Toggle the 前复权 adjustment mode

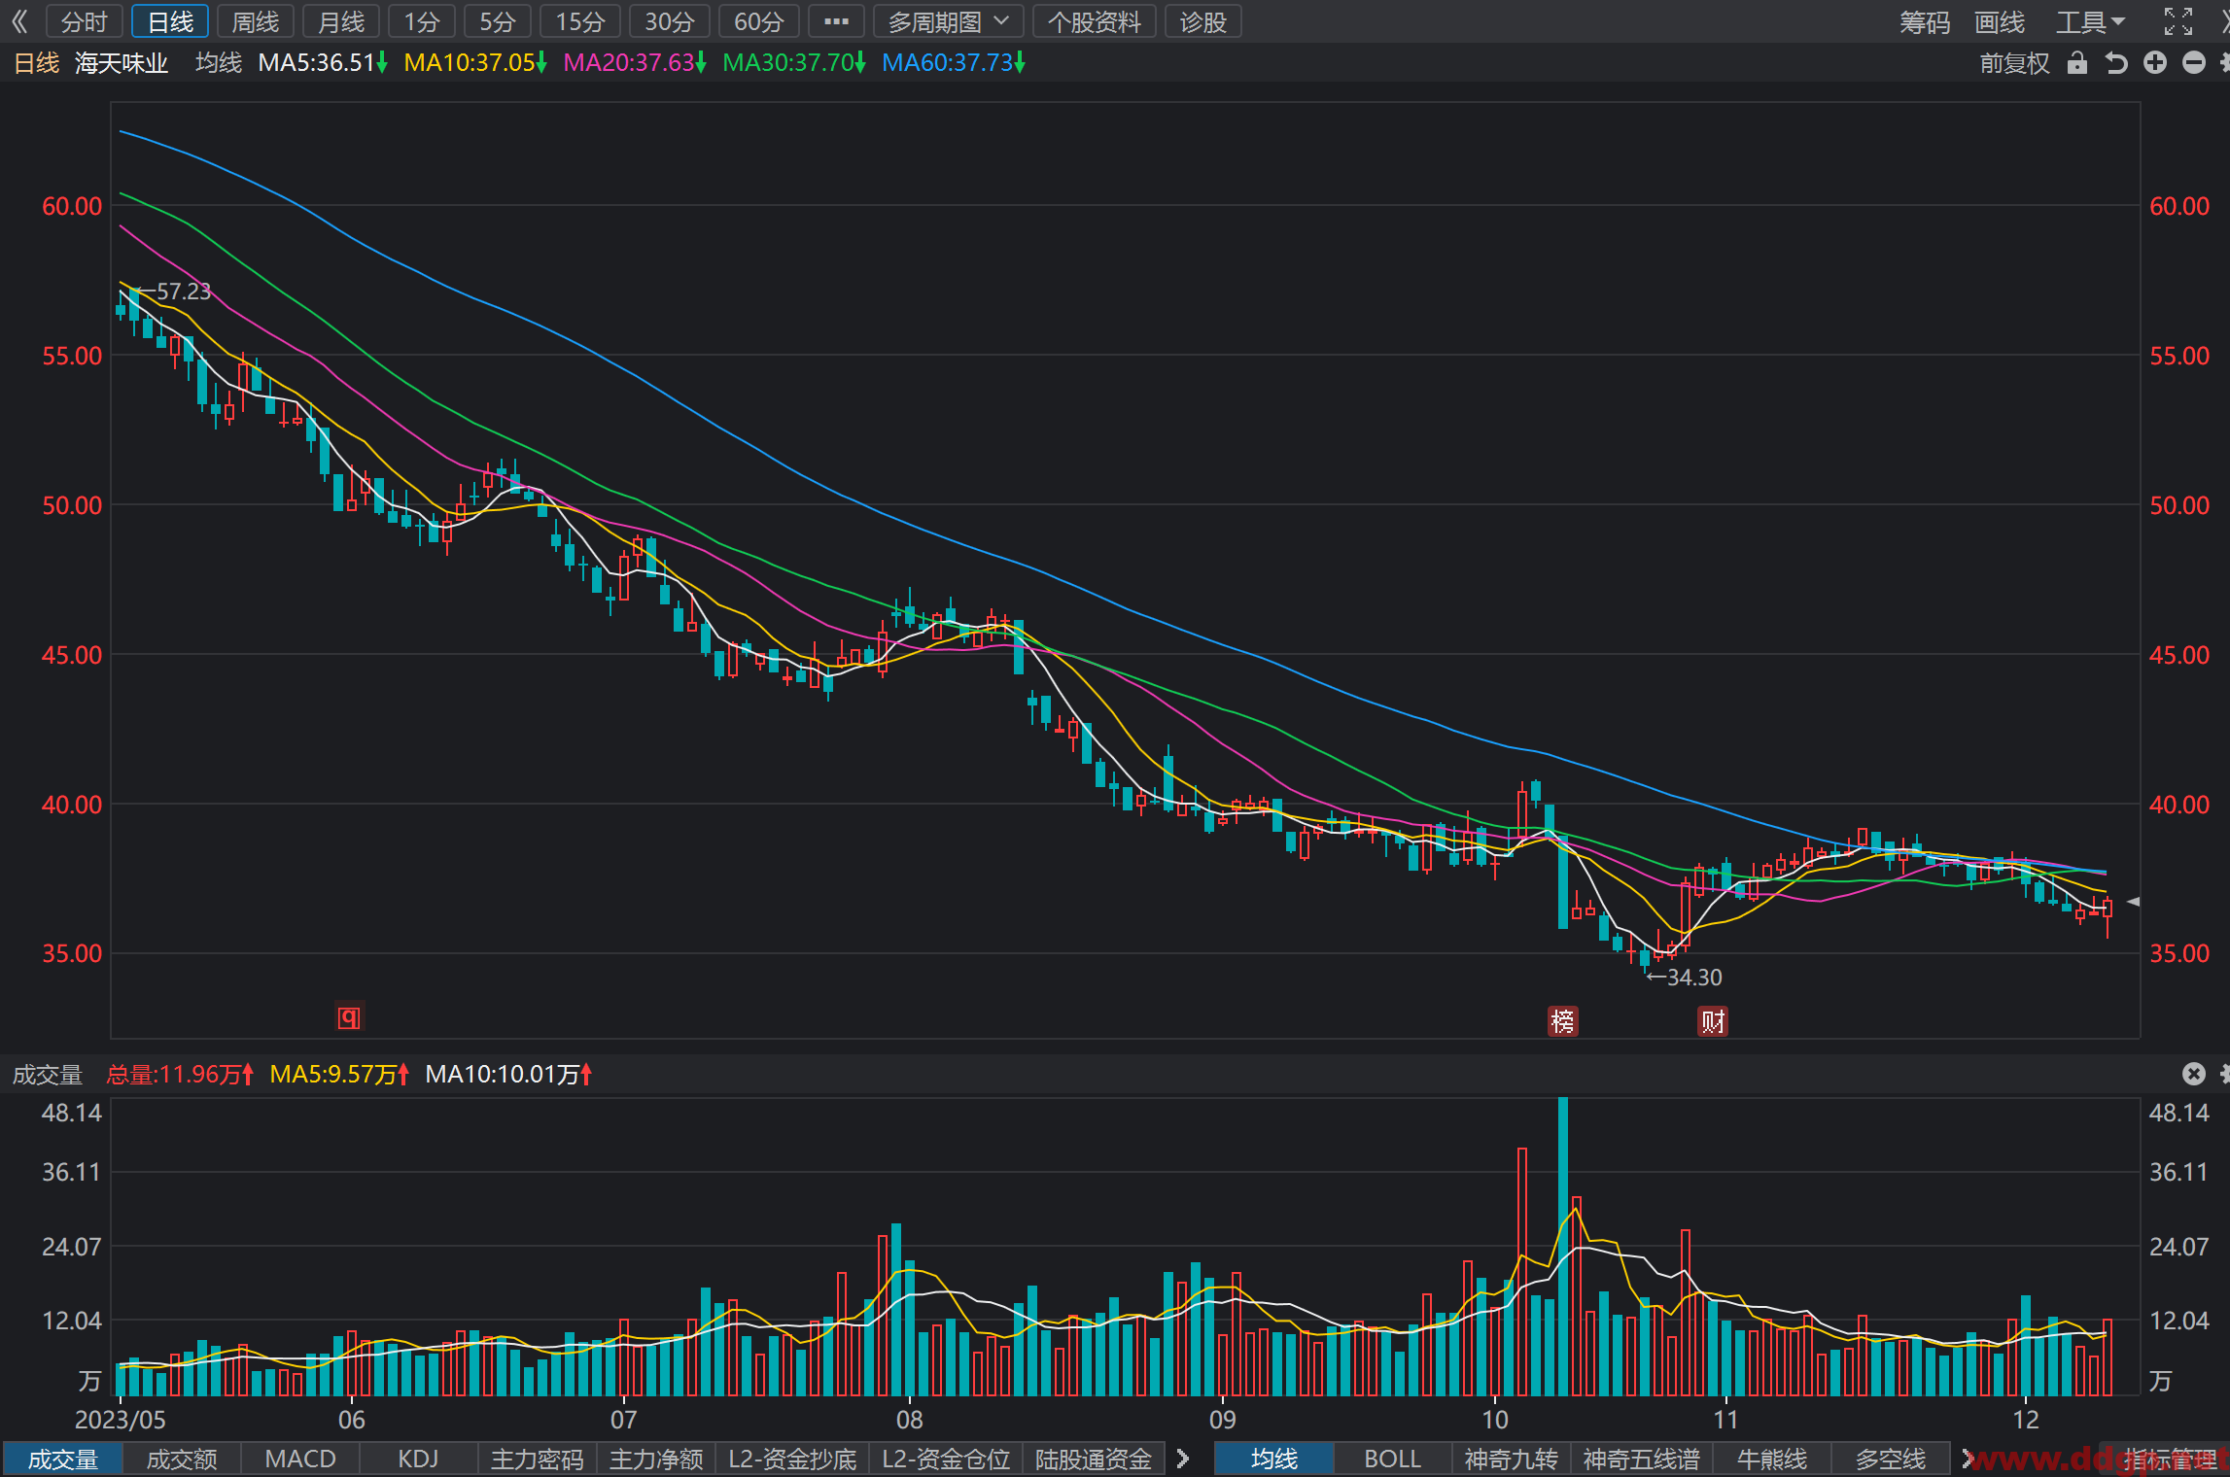point(2014,63)
